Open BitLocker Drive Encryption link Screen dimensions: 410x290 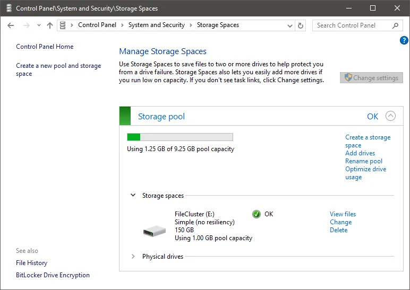coord(53,275)
